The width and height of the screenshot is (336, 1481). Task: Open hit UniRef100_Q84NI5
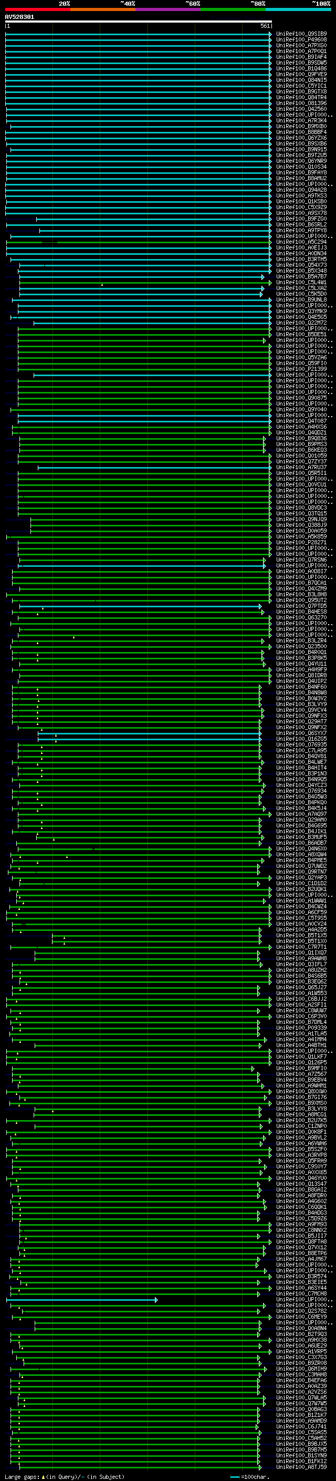pyautogui.click(x=301, y=80)
